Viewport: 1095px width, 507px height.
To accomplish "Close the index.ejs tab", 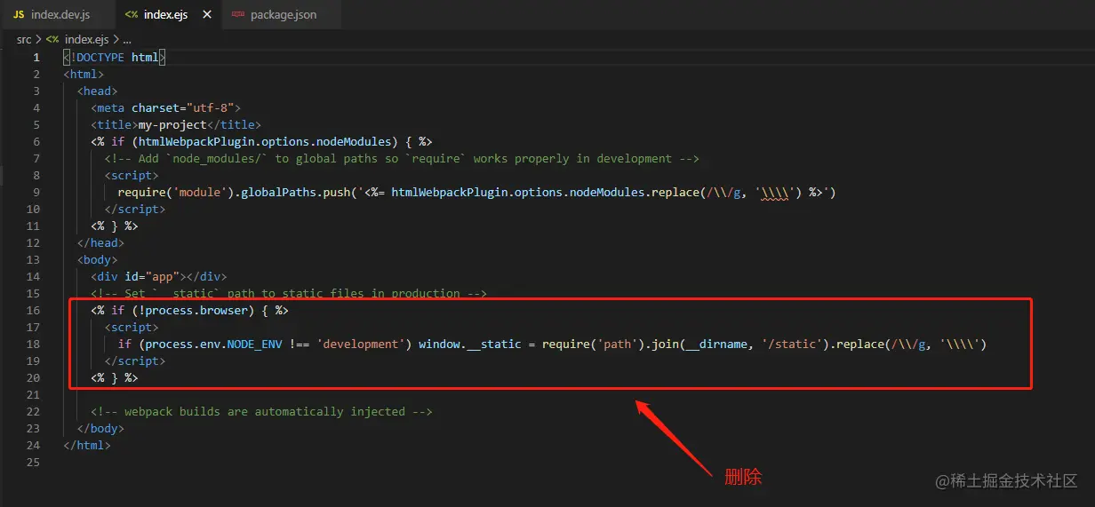I will [207, 15].
